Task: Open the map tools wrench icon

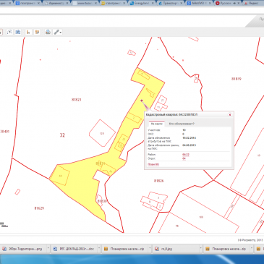Action: point(56,32)
